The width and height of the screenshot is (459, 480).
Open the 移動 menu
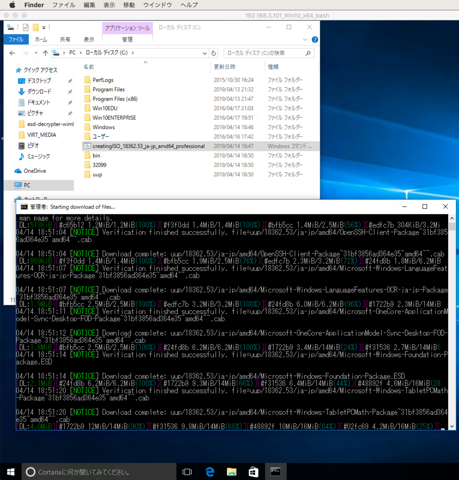pos(129,5)
